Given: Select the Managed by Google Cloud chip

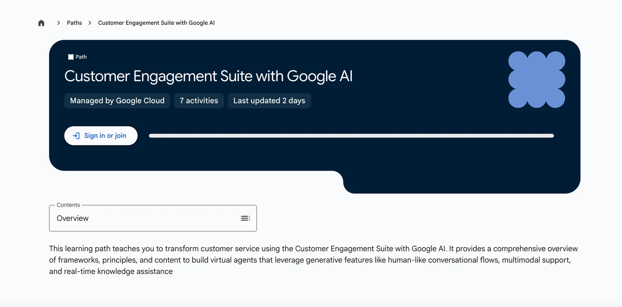Looking at the screenshot, I should tap(117, 101).
